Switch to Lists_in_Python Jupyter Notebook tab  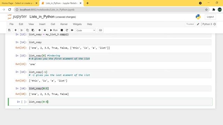pyautogui.click(x=61, y=3)
